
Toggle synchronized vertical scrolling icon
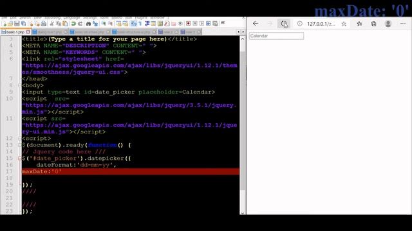point(118,24)
